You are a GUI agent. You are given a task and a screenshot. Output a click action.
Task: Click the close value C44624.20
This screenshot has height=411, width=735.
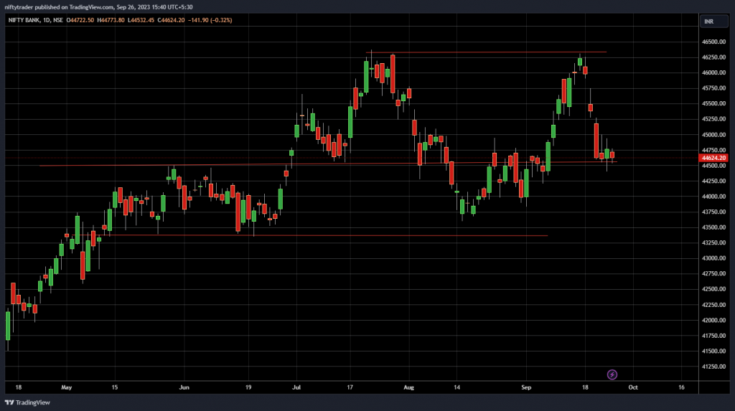[x=171, y=20]
